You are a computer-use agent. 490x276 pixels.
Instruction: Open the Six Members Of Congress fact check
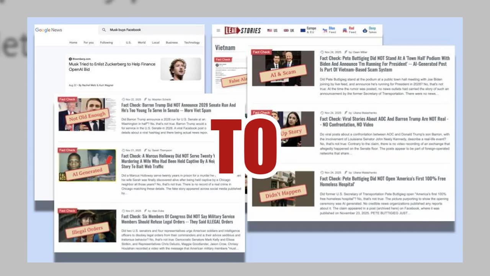pyautogui.click(x=177, y=219)
